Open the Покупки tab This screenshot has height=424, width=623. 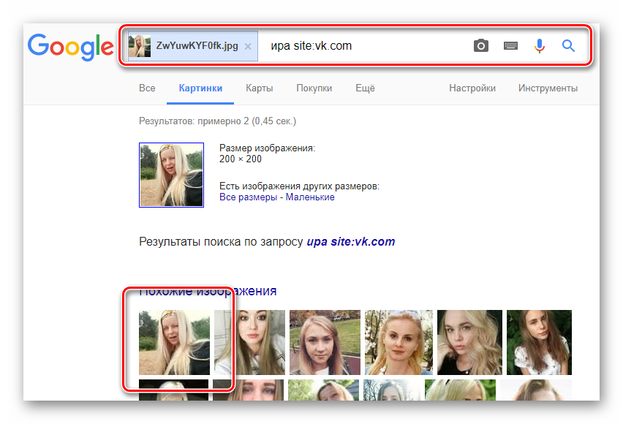(314, 88)
